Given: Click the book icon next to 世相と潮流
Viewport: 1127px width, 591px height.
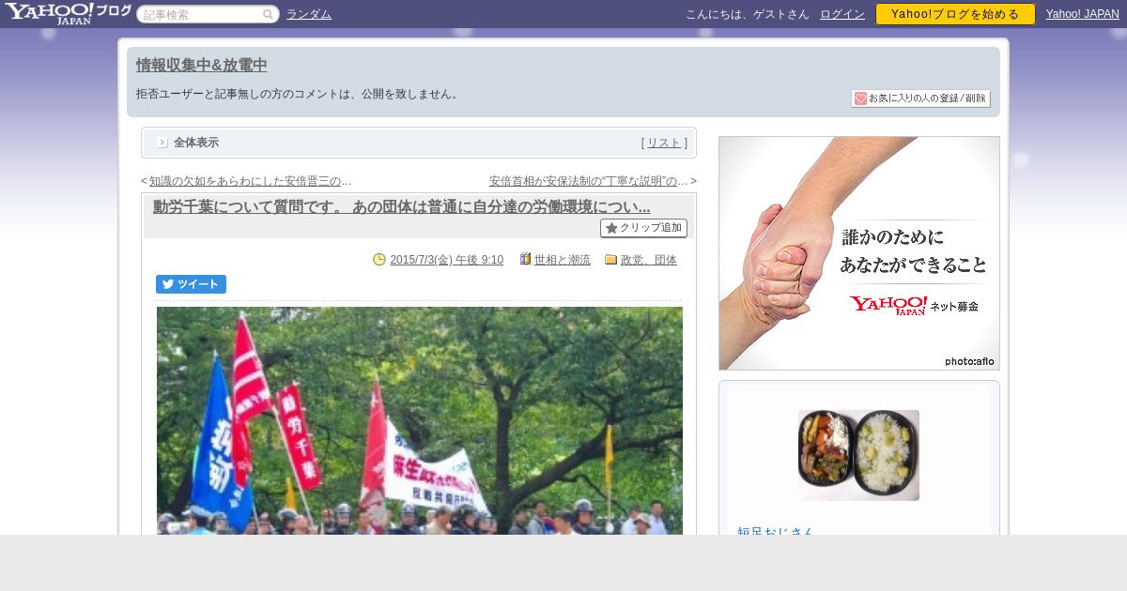Looking at the screenshot, I should point(525,259).
